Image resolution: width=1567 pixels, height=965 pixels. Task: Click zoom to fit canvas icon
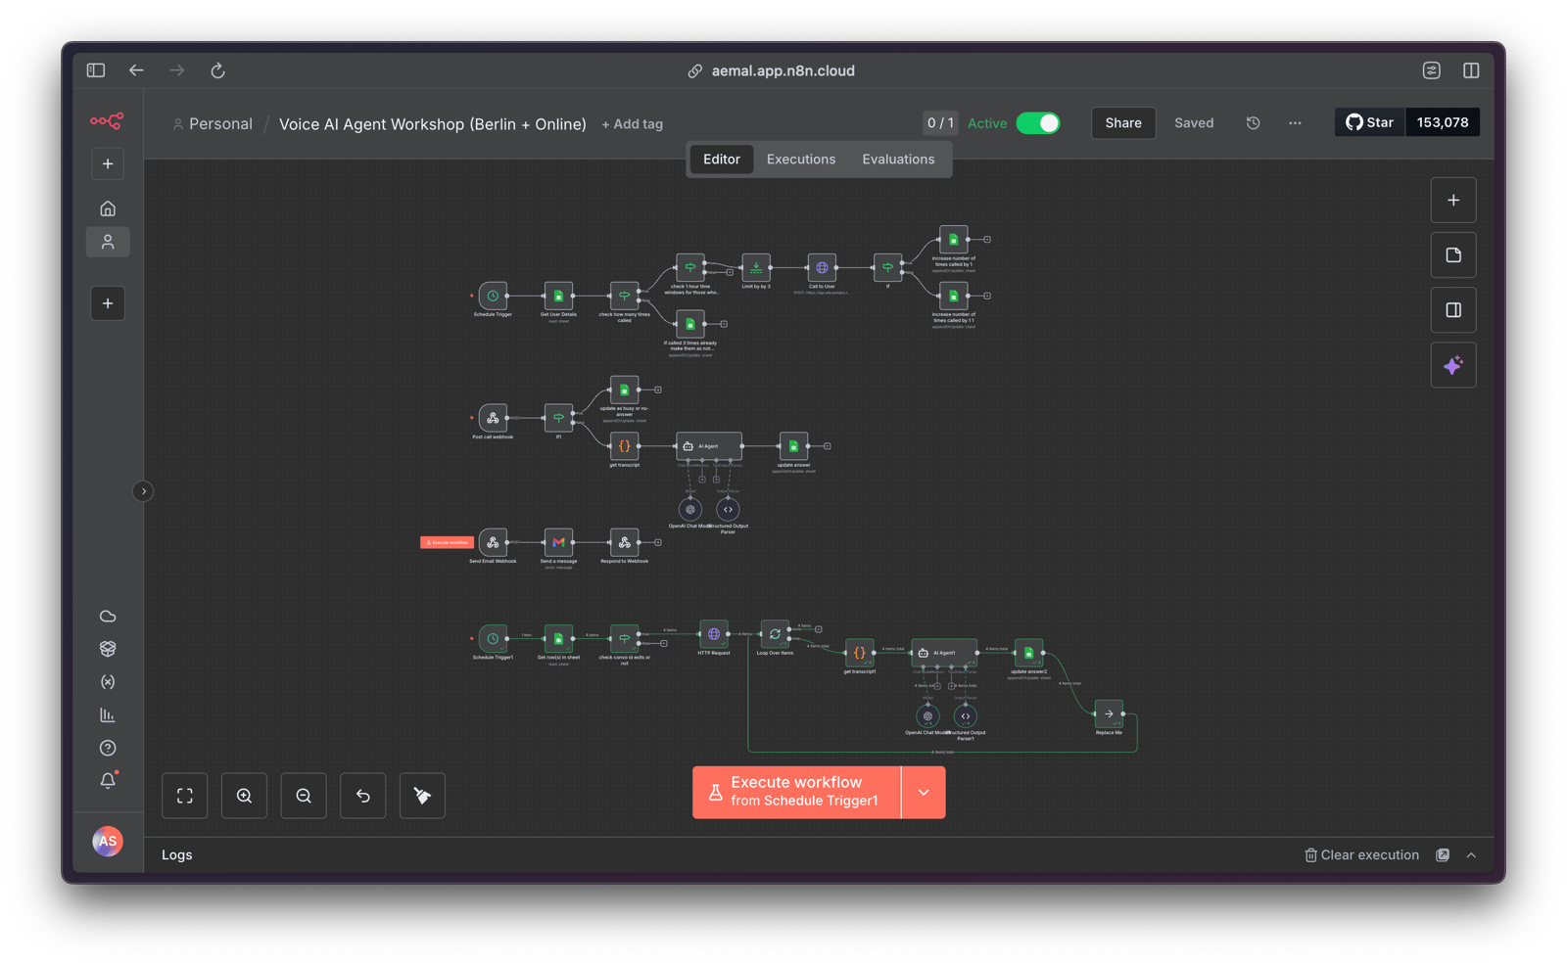tap(185, 796)
